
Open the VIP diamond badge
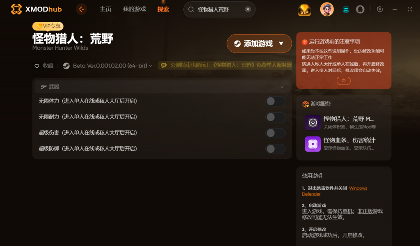tap(304, 10)
